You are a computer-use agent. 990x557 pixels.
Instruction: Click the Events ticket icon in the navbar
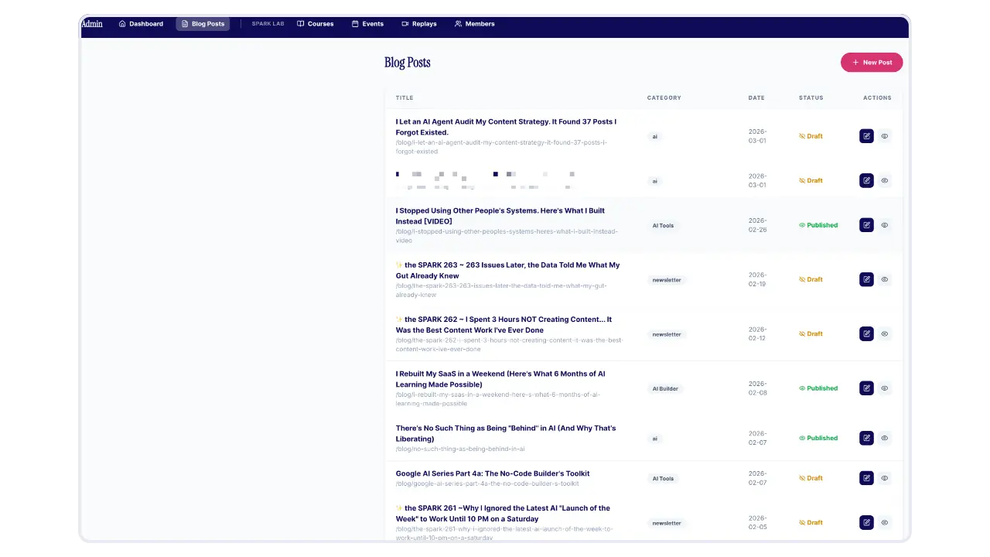(x=356, y=24)
